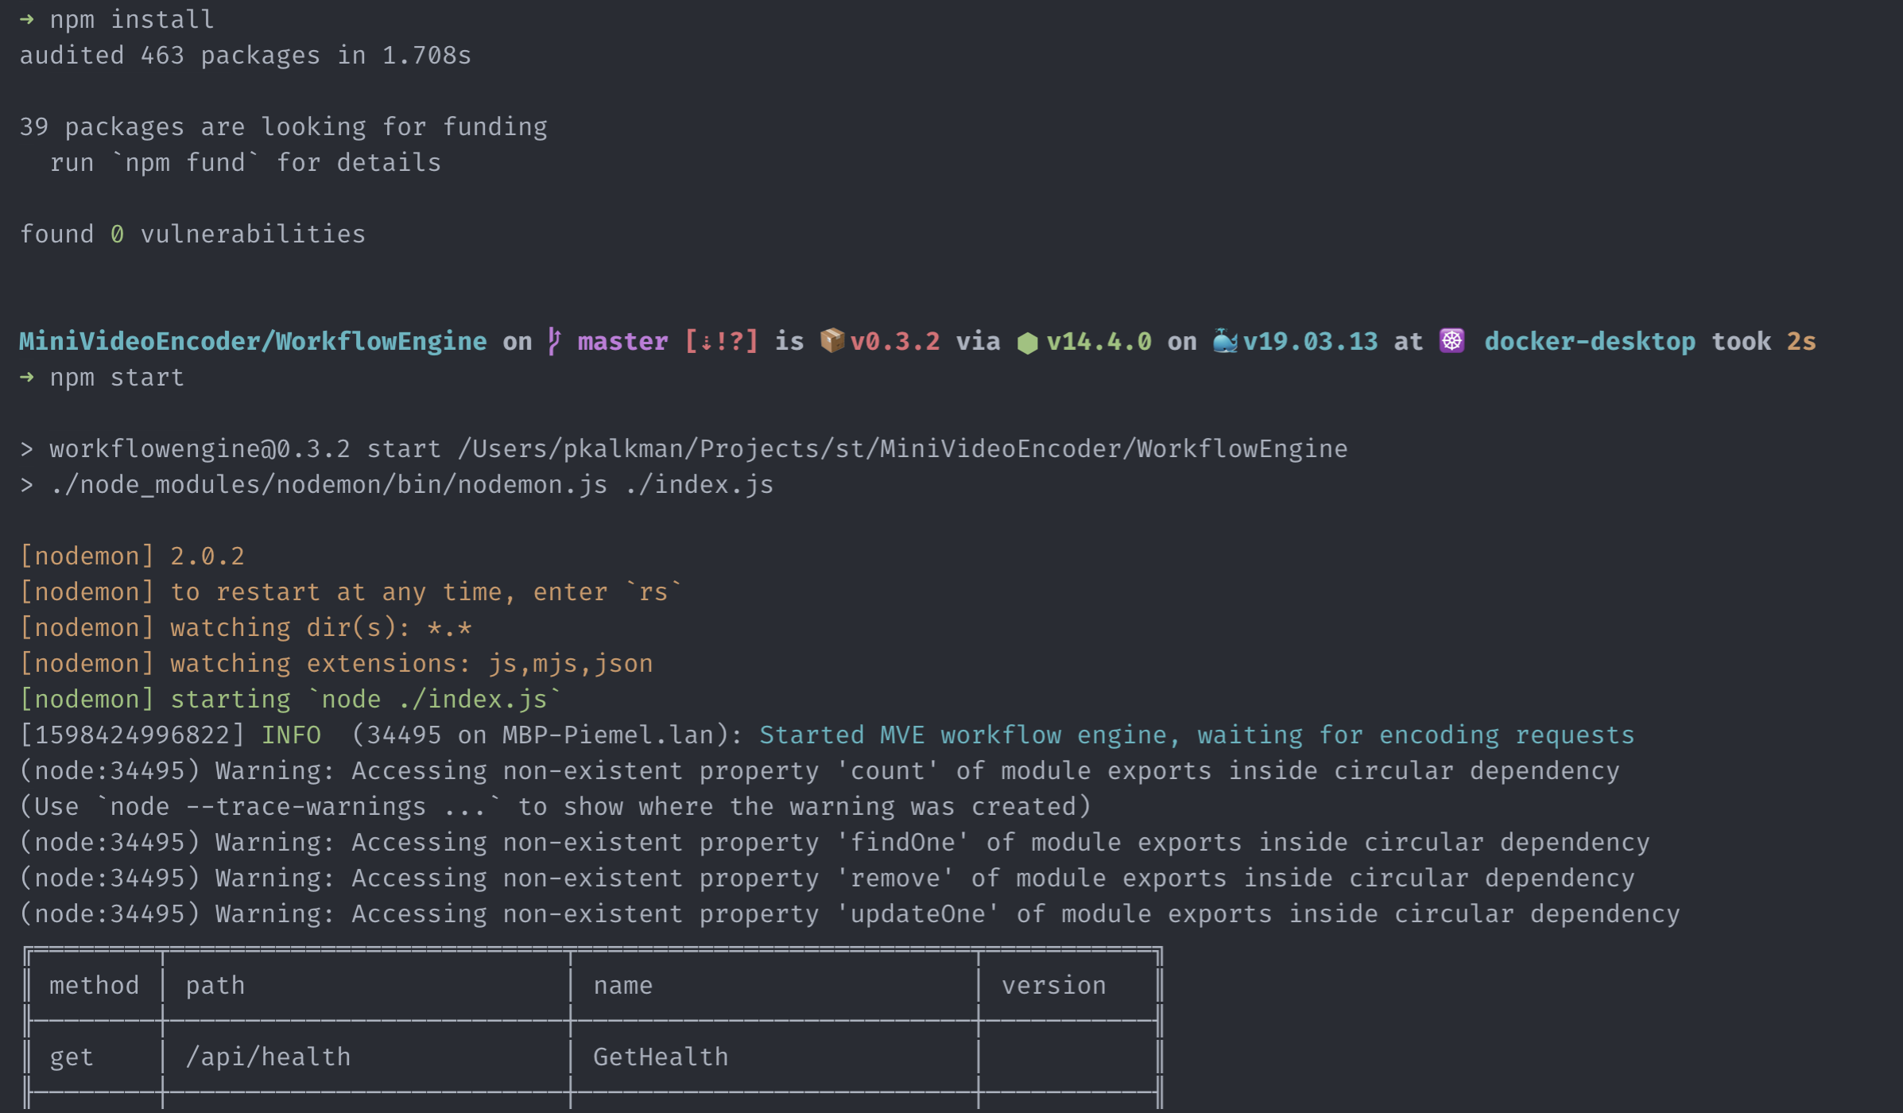
Task: Click the green arrow before npm install
Action: (27, 19)
